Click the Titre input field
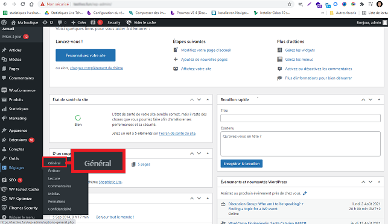Image resolution: width=388 pixels, height=224 pixels. pos(301,118)
